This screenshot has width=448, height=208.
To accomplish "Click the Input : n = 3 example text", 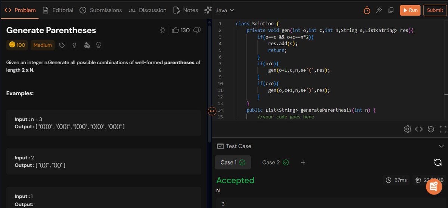I will (x=28, y=119).
